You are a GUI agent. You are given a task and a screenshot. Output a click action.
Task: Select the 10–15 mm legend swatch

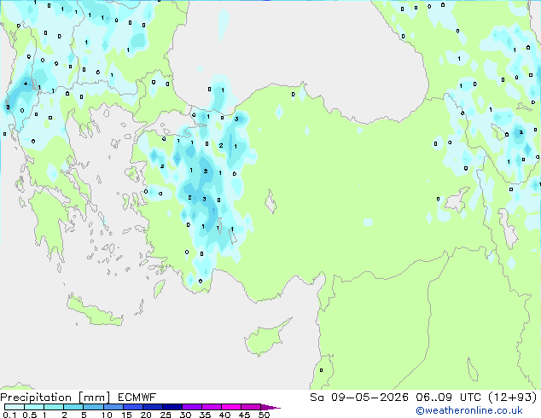(113, 407)
